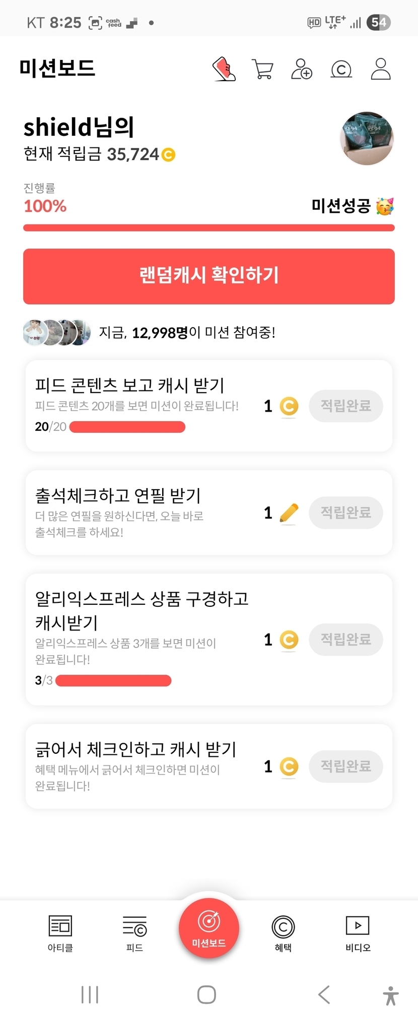
Task: Tap the invite friend icon
Action: point(302,69)
